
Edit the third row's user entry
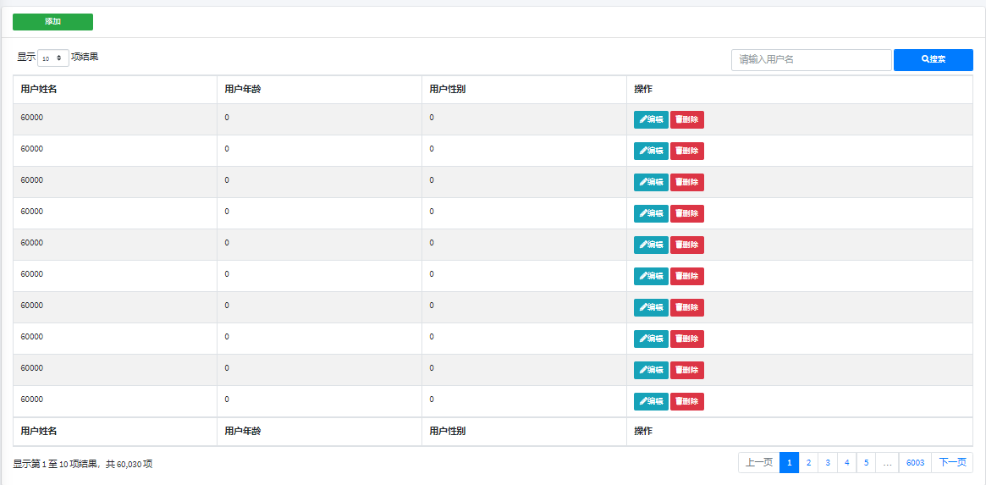[x=651, y=182]
